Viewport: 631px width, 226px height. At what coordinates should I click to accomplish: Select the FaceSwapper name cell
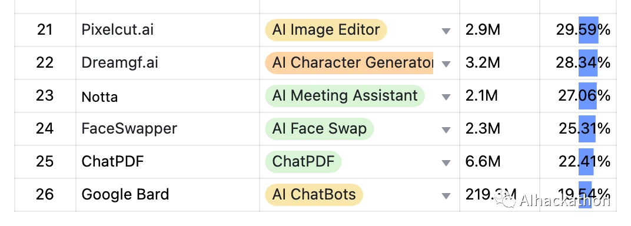point(168,129)
